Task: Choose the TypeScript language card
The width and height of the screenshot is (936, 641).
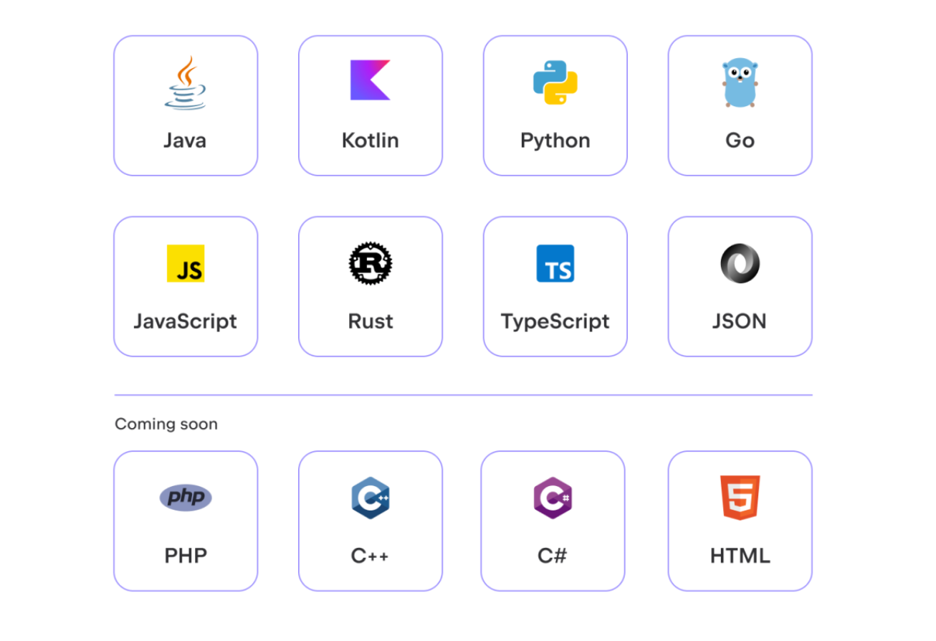Action: coord(555,285)
